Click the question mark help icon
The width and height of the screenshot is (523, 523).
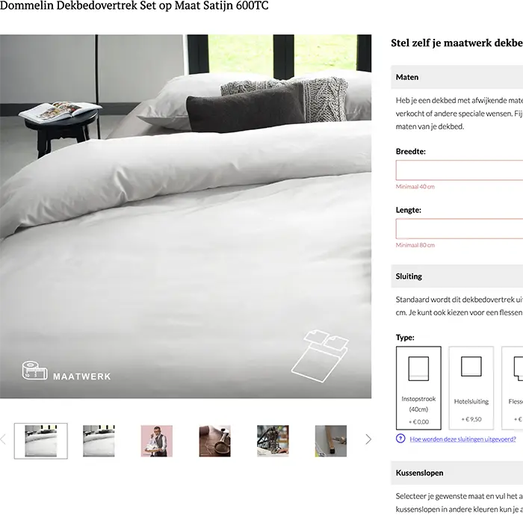click(400, 439)
